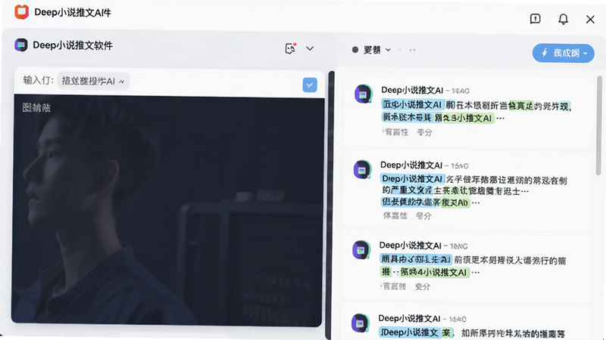Click the avatar of the third Deep小说推文AI message
606x340 pixels.
361,249
